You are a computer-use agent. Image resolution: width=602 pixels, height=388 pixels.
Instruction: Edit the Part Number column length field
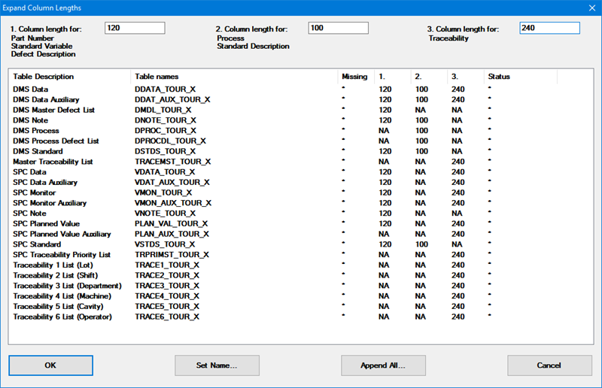coord(135,28)
